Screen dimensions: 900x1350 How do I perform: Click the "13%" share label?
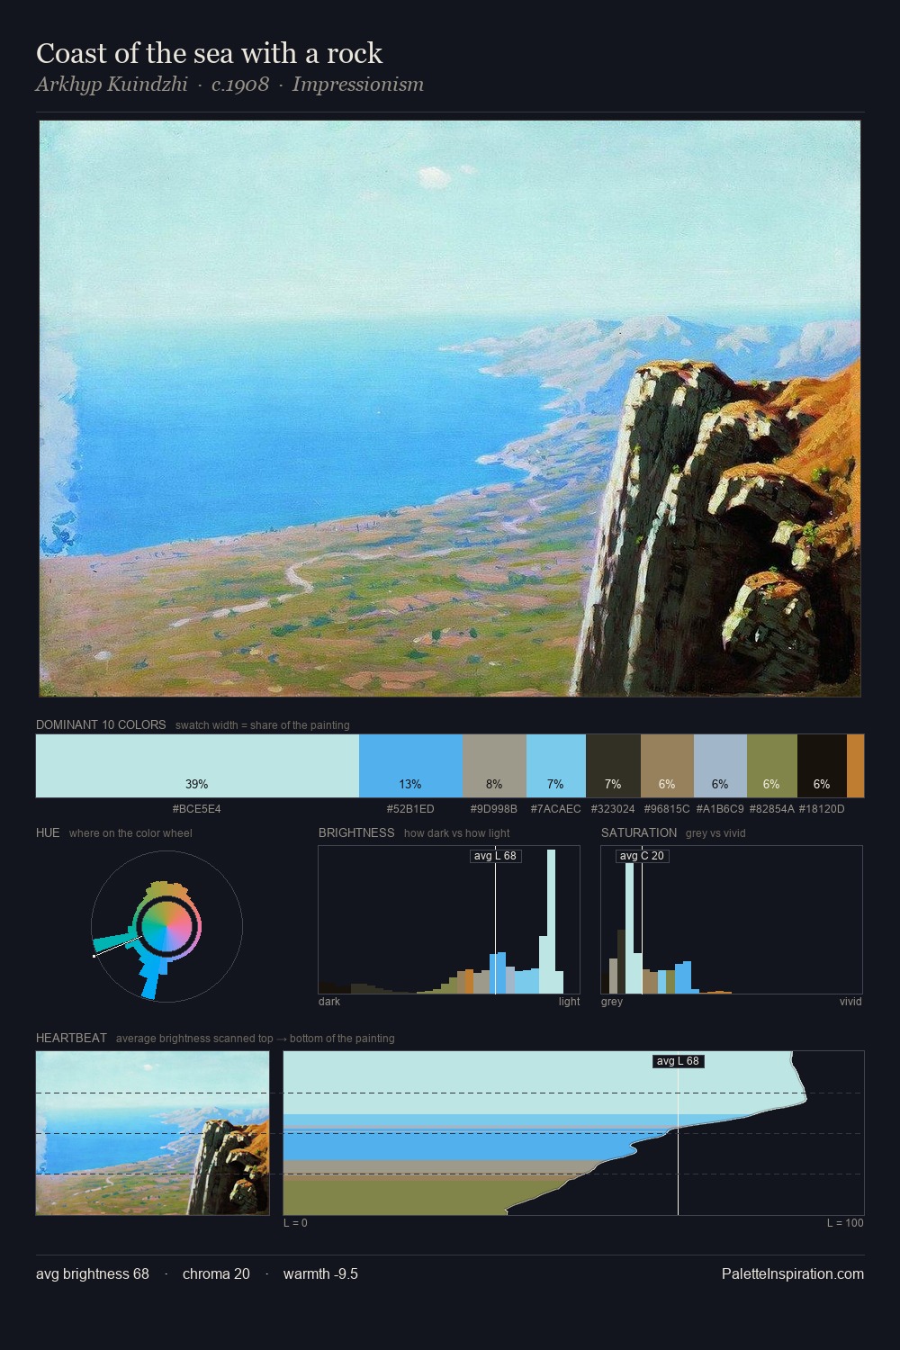click(x=410, y=784)
